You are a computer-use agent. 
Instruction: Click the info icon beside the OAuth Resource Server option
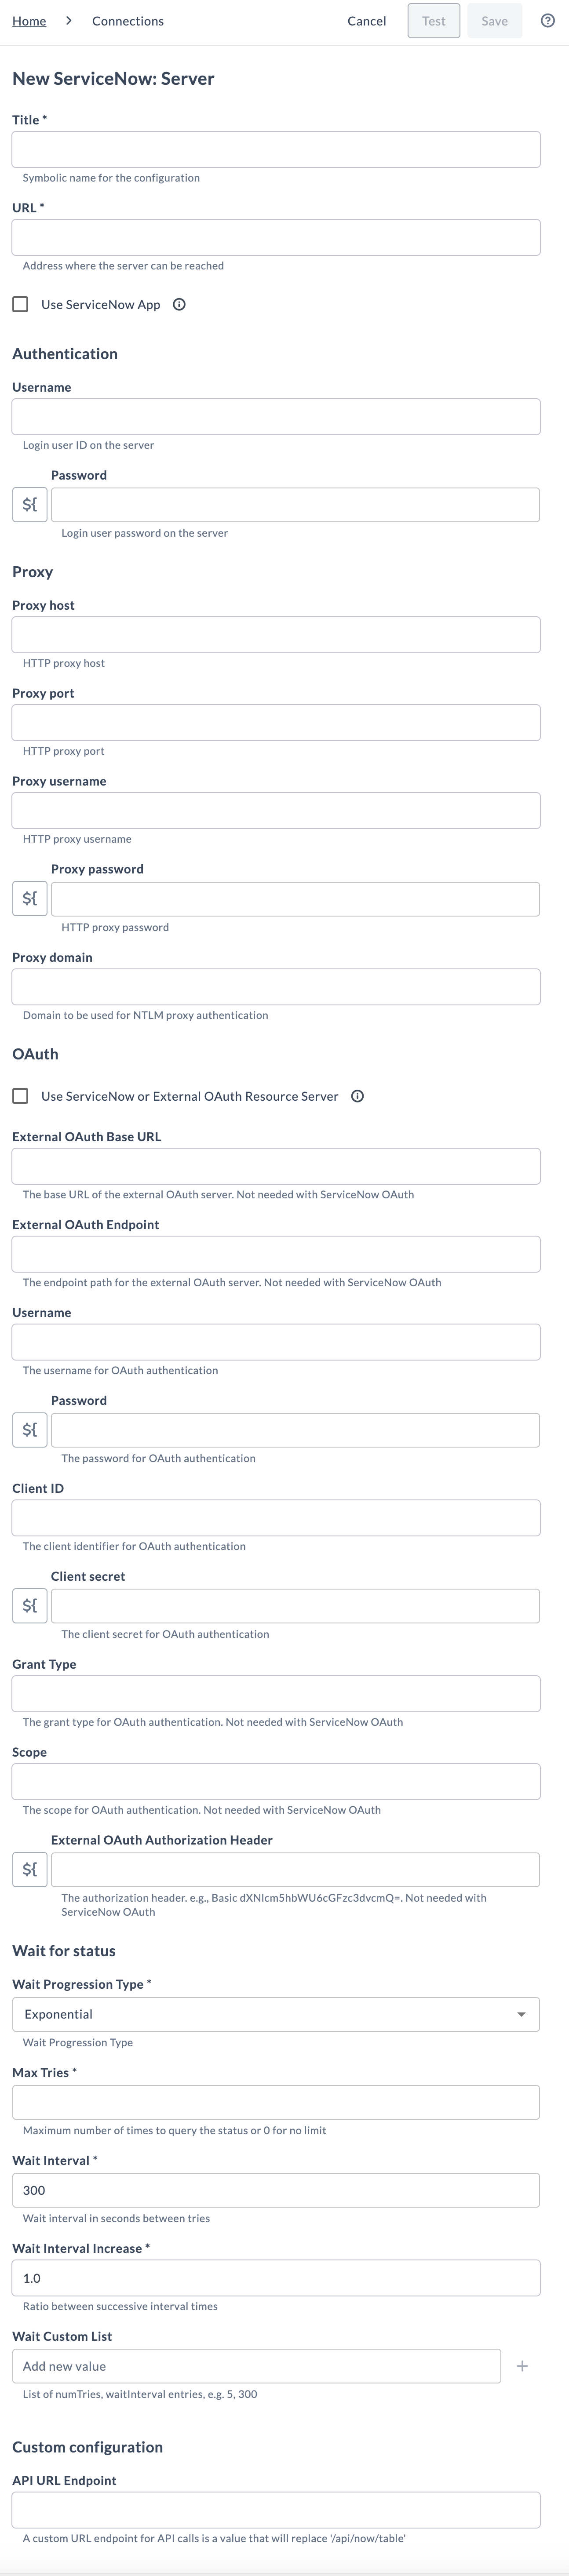pyautogui.click(x=357, y=1096)
